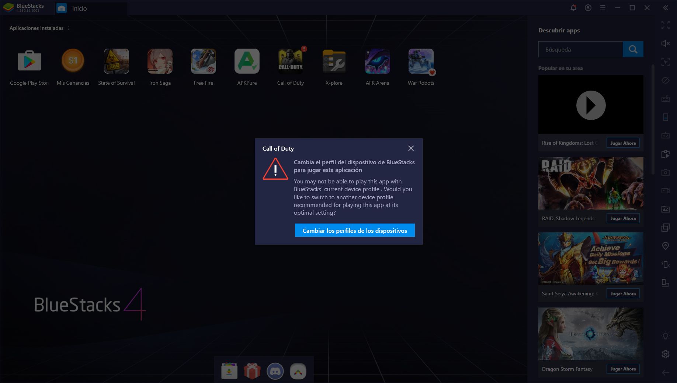Launch Free Fire game icon
The height and width of the screenshot is (383, 677).
pyautogui.click(x=204, y=61)
